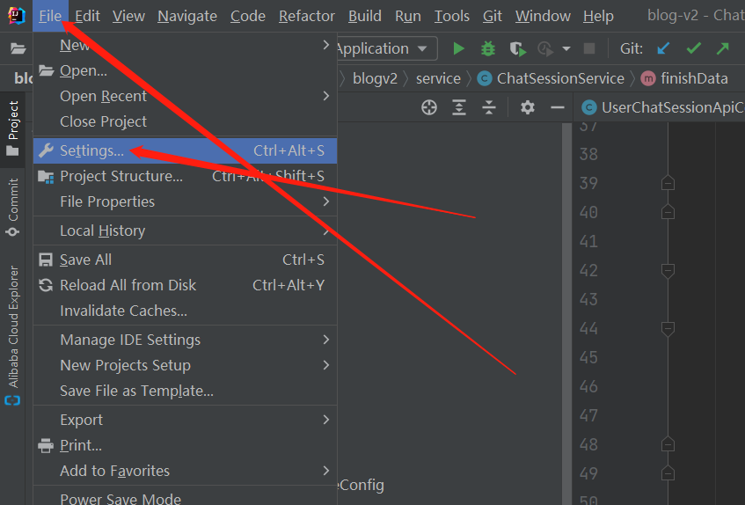The height and width of the screenshot is (505, 745).
Task: Click the Expand All icon in project panel
Action: click(459, 107)
